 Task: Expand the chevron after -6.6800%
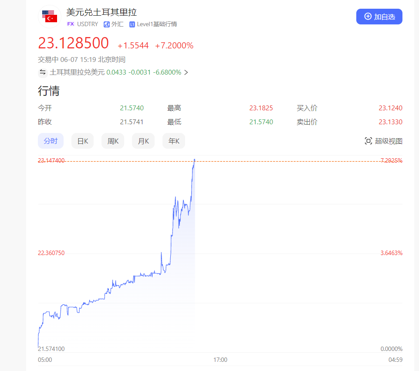pyautogui.click(x=186, y=72)
